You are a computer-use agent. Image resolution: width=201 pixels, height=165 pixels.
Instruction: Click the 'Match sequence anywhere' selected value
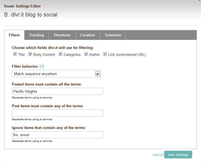click(35, 74)
